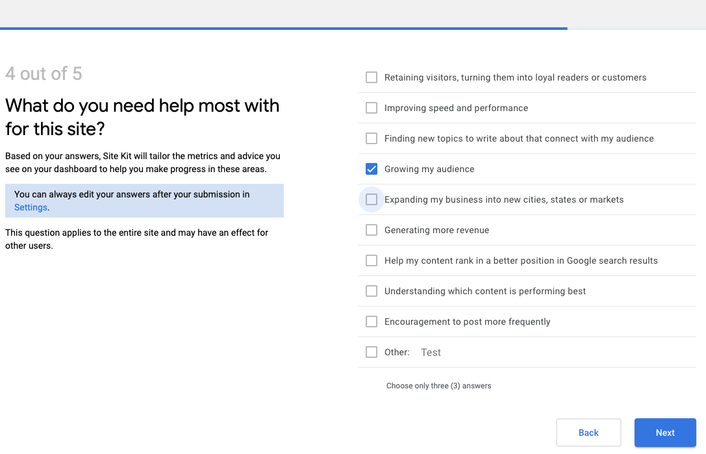Click 'Expanding my business into new cities' label
Screen dimensions: 706x454
504,199
